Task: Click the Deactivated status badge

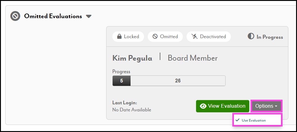Action: pos(209,37)
